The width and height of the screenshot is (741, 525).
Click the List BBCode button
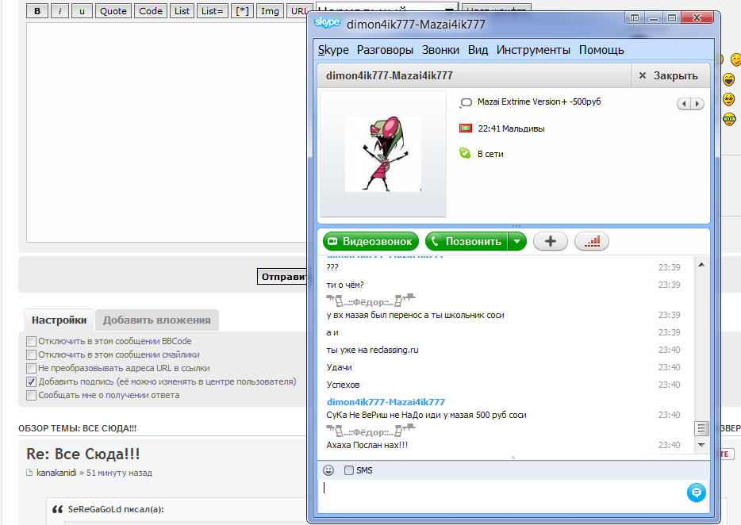click(182, 11)
